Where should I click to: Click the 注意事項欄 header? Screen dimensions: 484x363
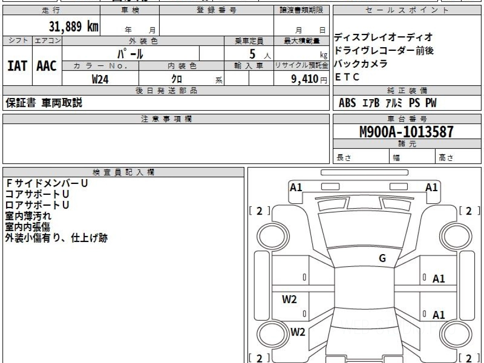166,119
